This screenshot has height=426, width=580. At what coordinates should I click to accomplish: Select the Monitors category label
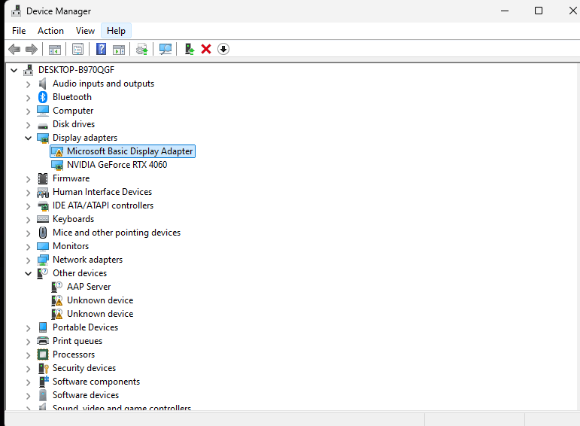[71, 246]
